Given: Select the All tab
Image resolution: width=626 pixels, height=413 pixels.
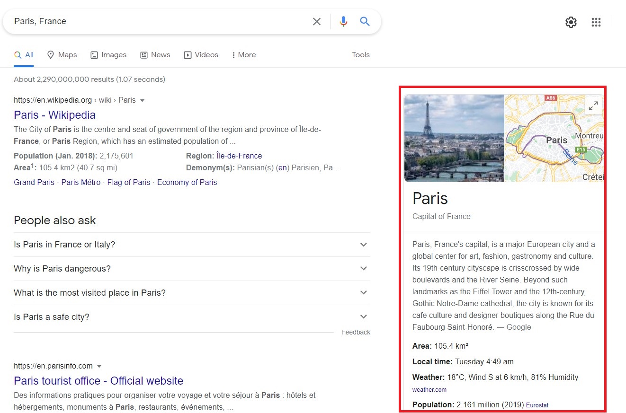Looking at the screenshot, I should 24,55.
